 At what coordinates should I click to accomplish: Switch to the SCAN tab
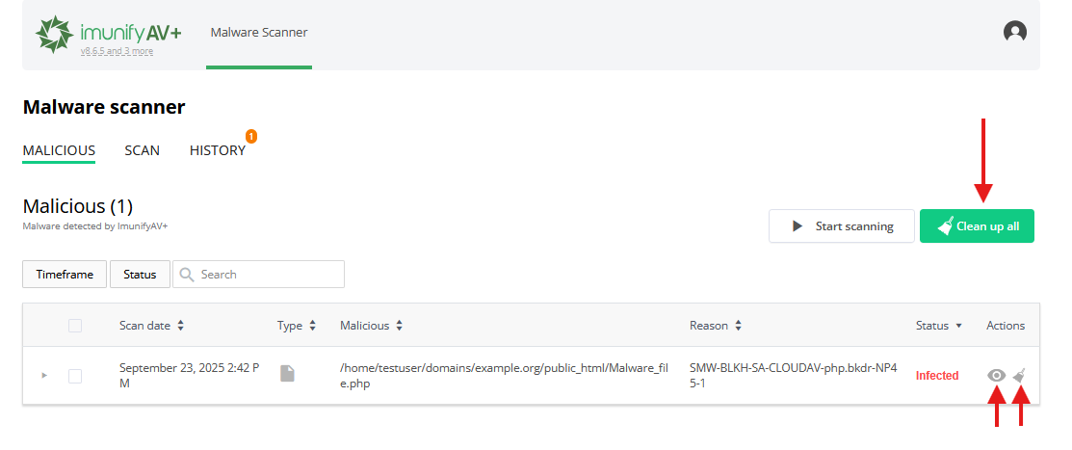pyautogui.click(x=142, y=150)
